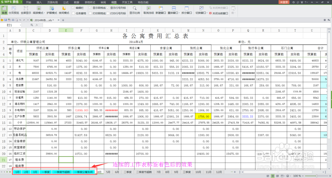332x178 pixels.
Task: Click the print preview icon in quick toolbar
Action: (x=17, y=20)
